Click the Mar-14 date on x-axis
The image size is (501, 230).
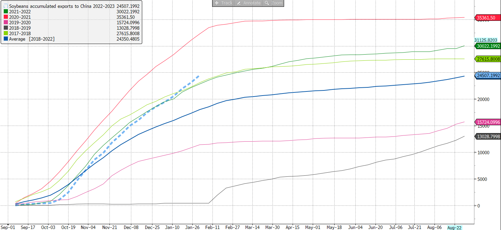[252, 227]
